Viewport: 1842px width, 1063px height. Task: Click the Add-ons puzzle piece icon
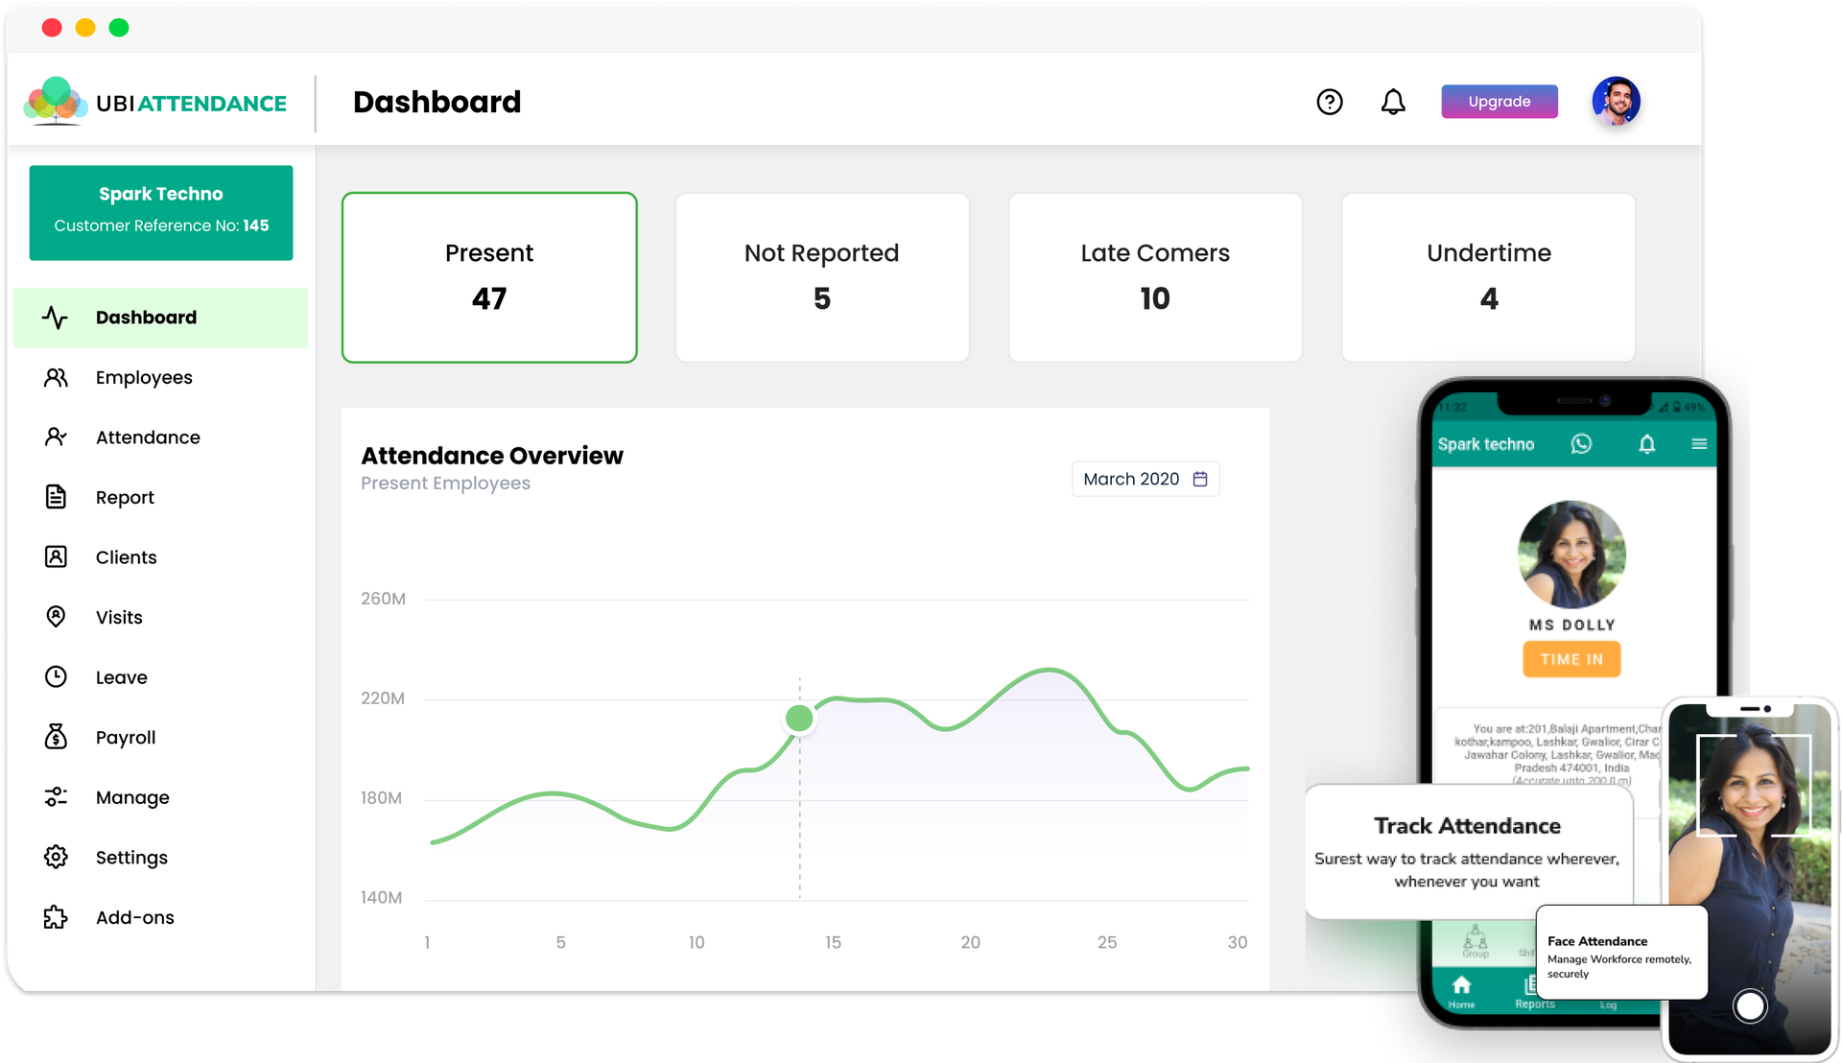coord(56,917)
